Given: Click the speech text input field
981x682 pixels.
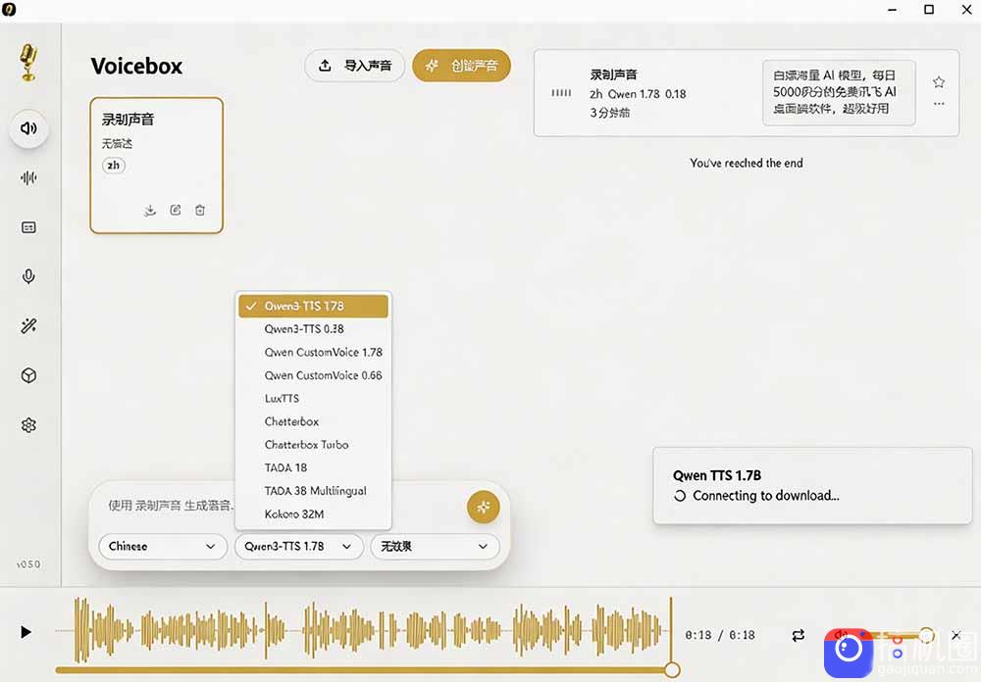Looking at the screenshot, I should 170,505.
